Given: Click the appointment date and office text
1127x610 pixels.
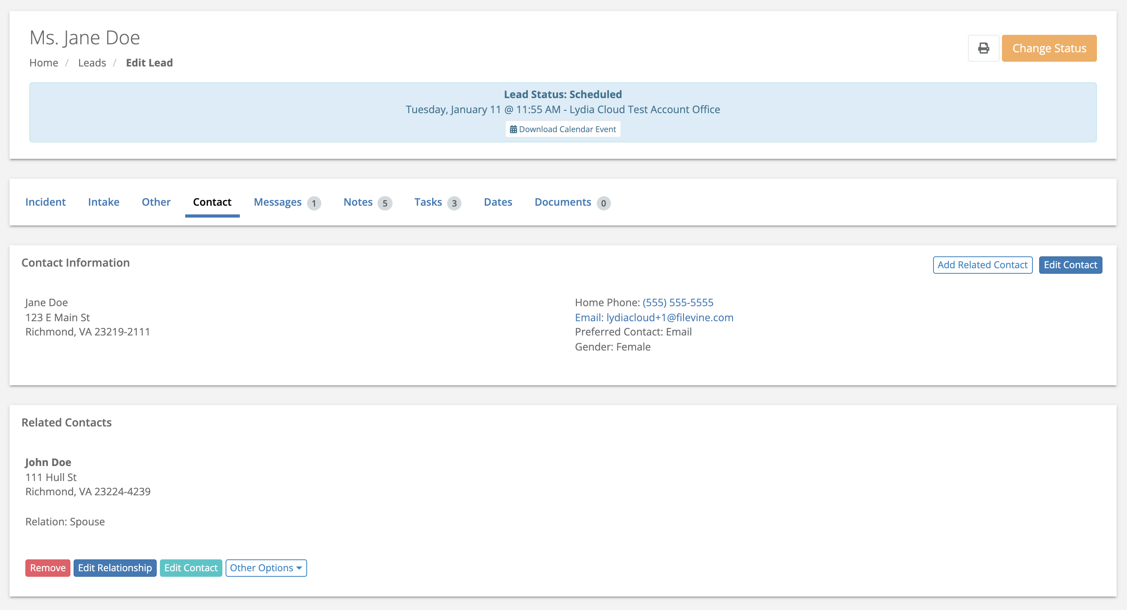Looking at the screenshot, I should pyautogui.click(x=563, y=109).
